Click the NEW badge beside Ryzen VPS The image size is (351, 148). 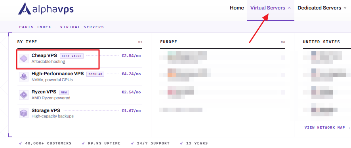[x=64, y=93]
